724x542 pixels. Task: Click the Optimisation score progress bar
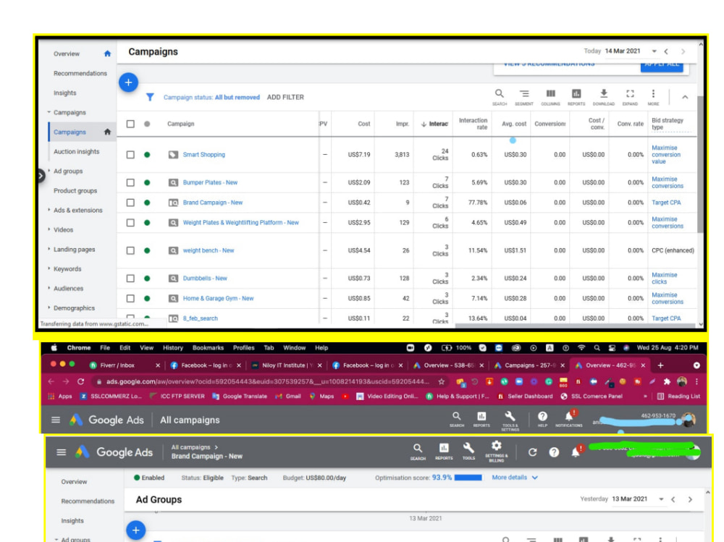(x=468, y=478)
